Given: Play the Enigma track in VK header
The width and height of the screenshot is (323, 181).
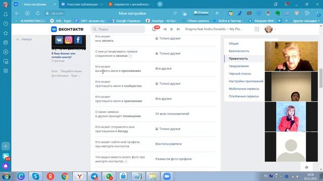Looking at the screenshot, I should 172,29.
